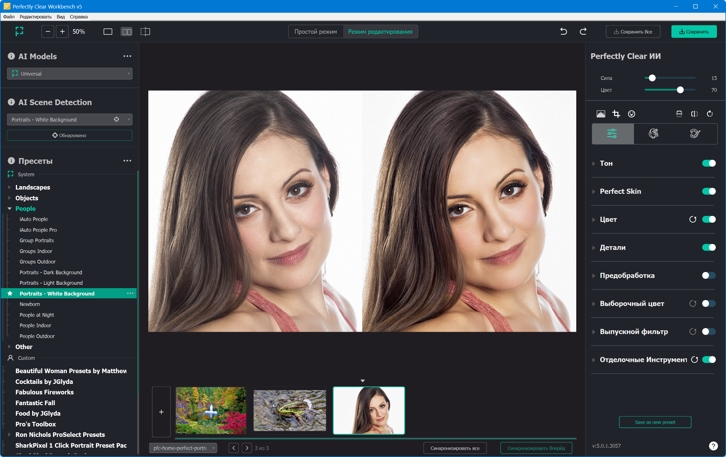Screen dimensions: 726x457
Task: Switch to split side-by-side view icon
Action: pos(126,32)
